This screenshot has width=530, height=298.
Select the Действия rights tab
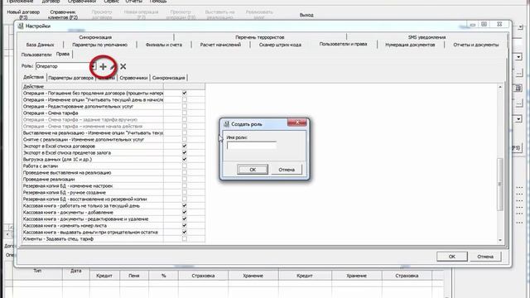[x=33, y=77]
